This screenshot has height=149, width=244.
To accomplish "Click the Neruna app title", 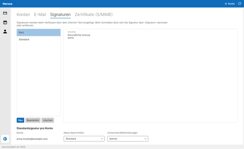I will click(x=7, y=4).
